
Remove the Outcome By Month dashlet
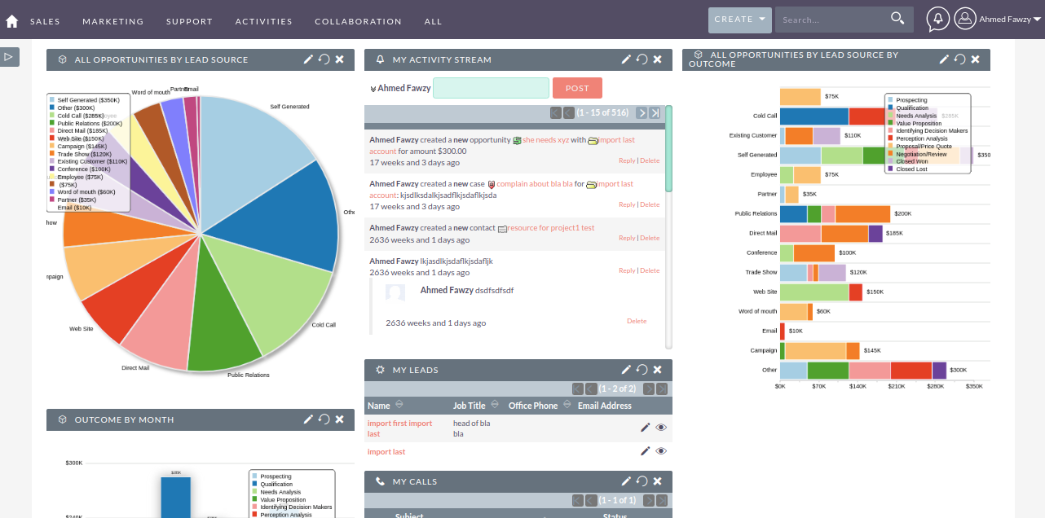click(x=339, y=419)
